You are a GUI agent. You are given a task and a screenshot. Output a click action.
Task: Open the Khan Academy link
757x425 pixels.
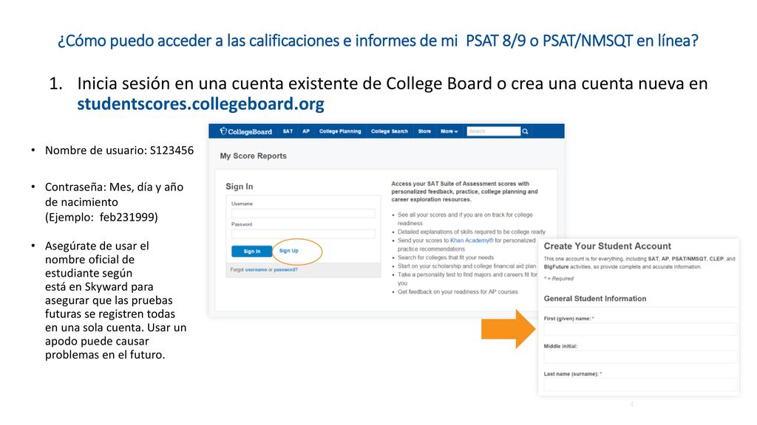click(472, 241)
